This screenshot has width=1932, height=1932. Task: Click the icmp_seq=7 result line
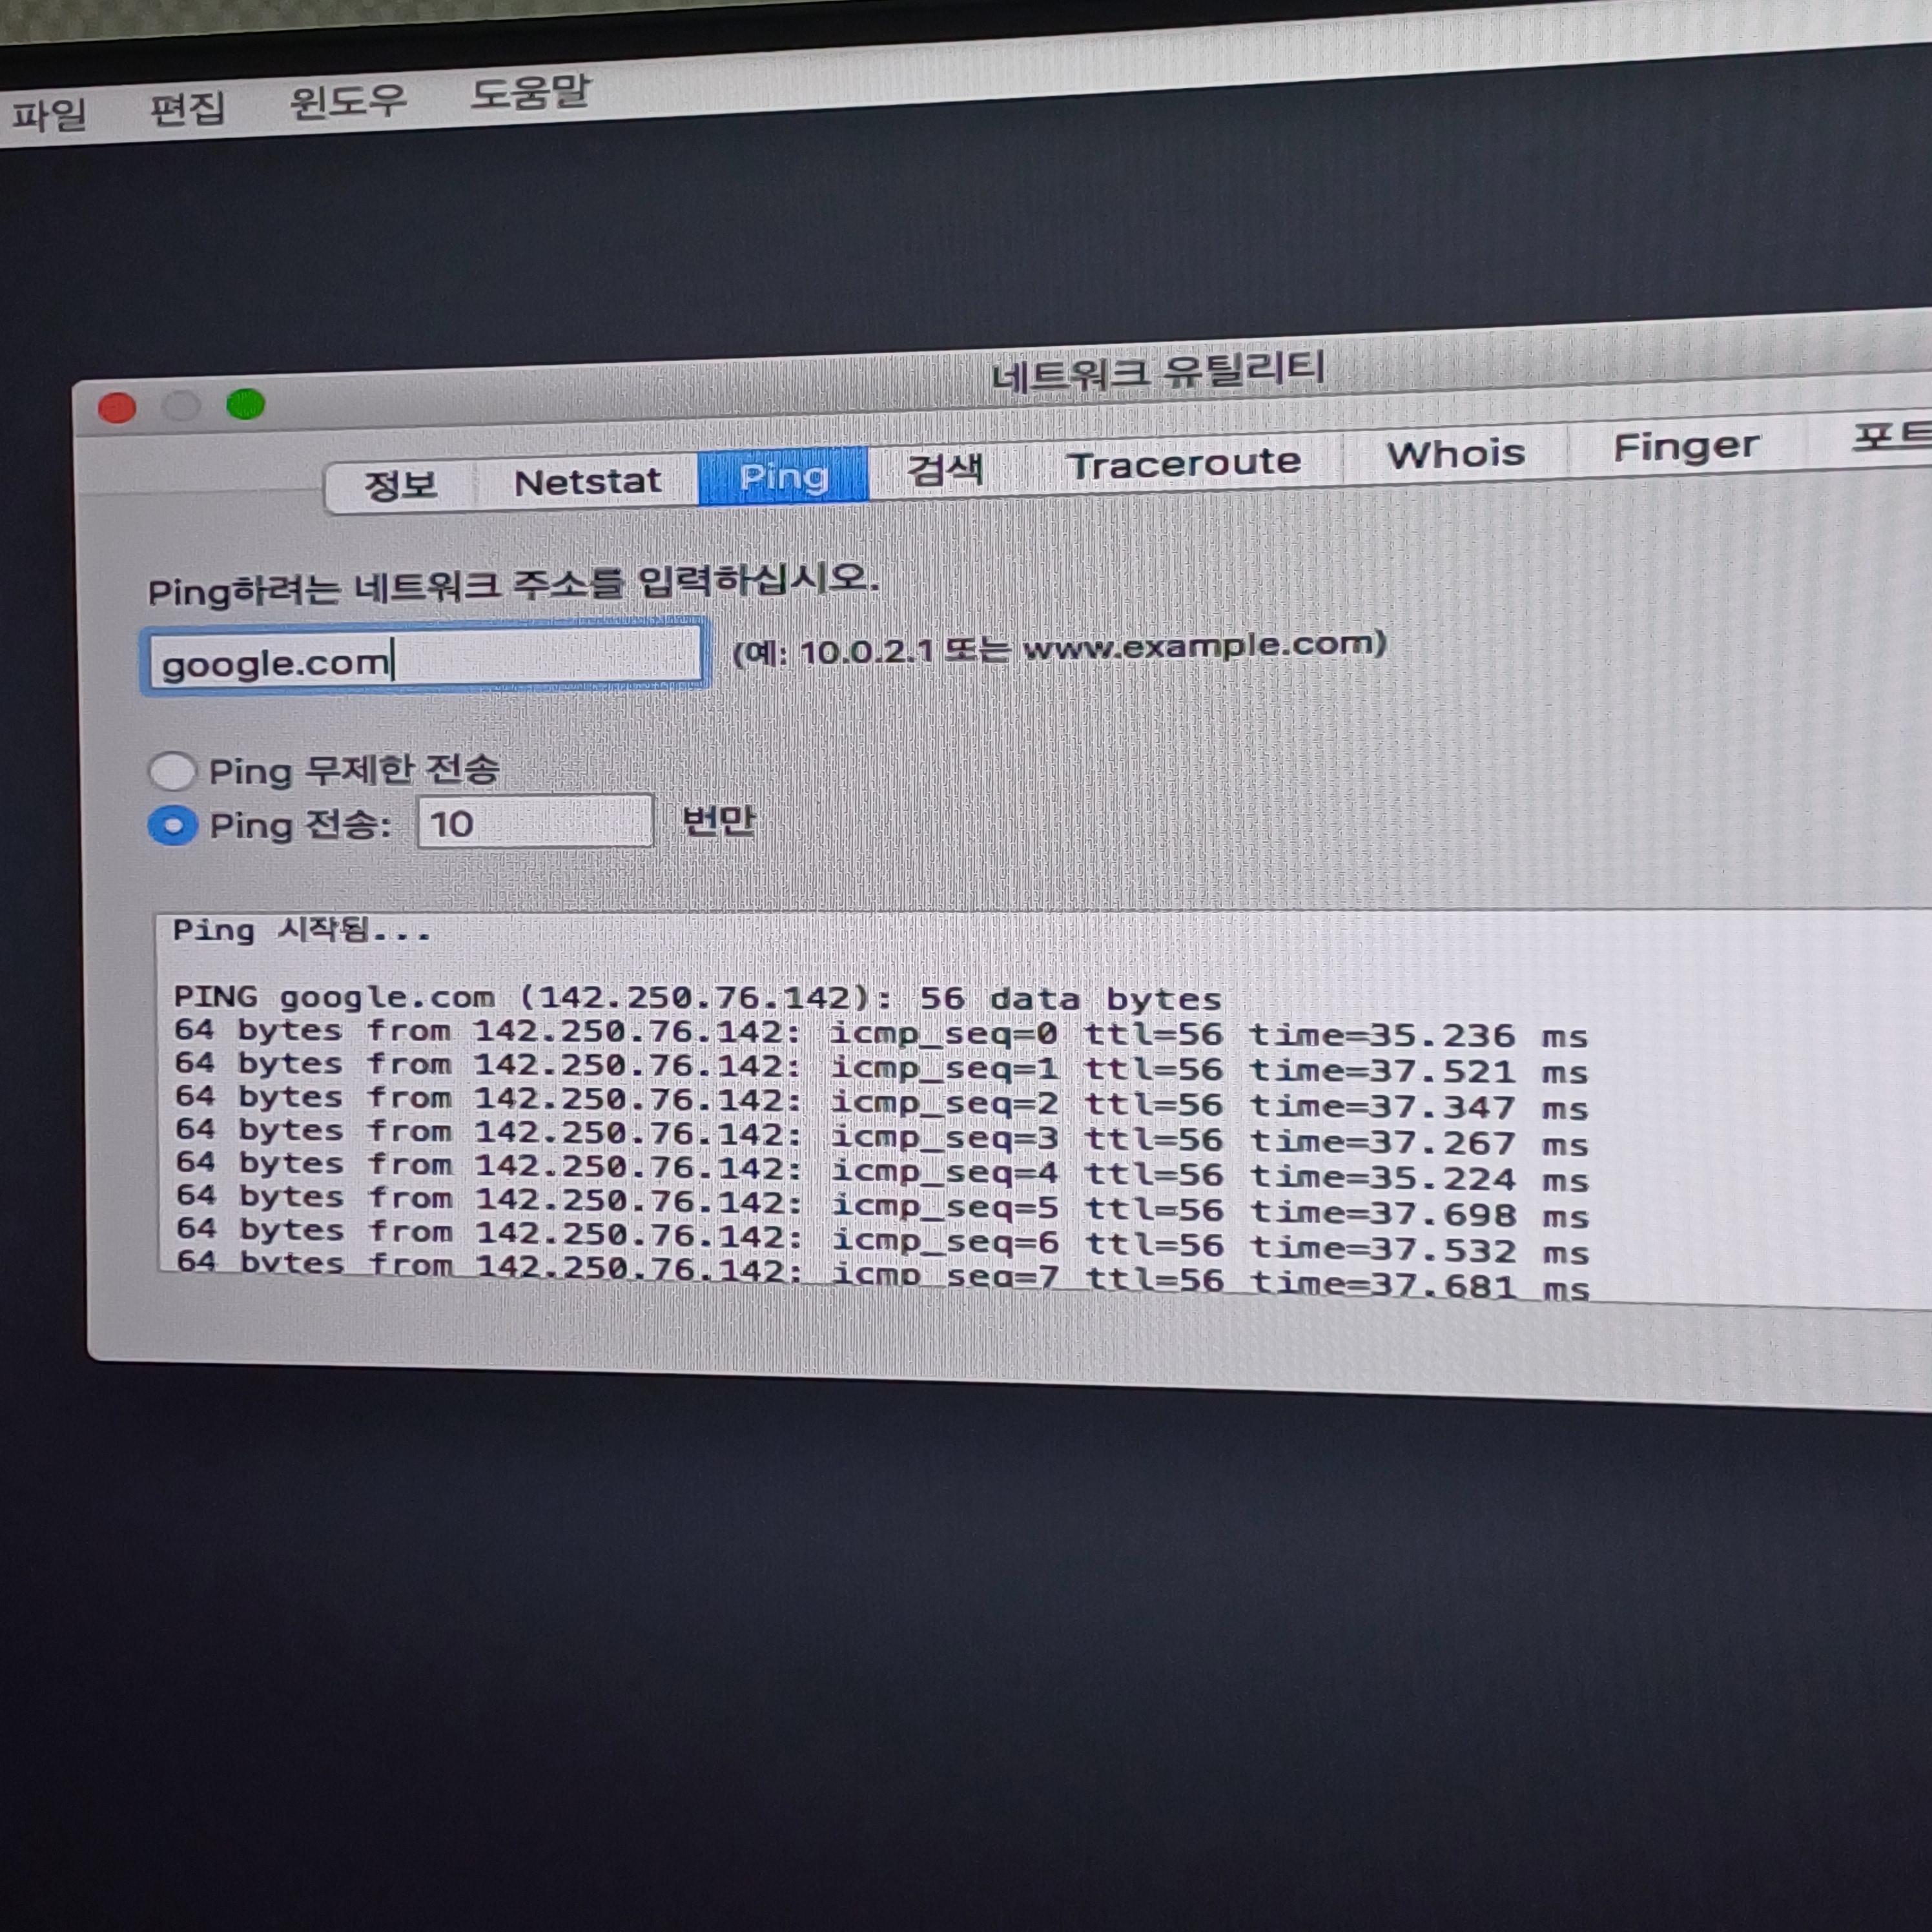882,1275
